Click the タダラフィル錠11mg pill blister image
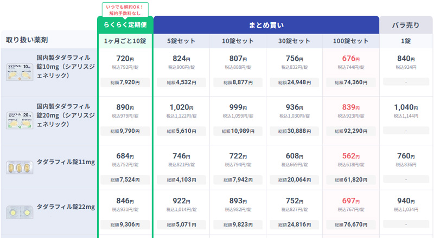Screen dimensions: 434x238 (x=18, y=168)
